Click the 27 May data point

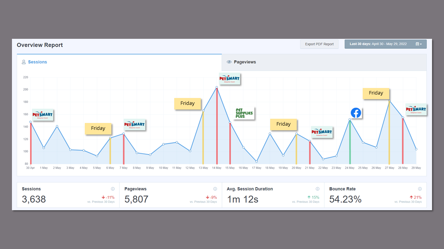click(x=389, y=101)
